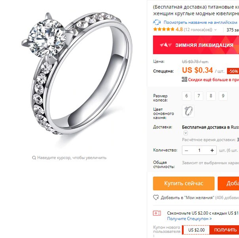This screenshot has width=239, height=238.
Task: Open Посмотреть название на английском link
Action: (x=200, y=23)
